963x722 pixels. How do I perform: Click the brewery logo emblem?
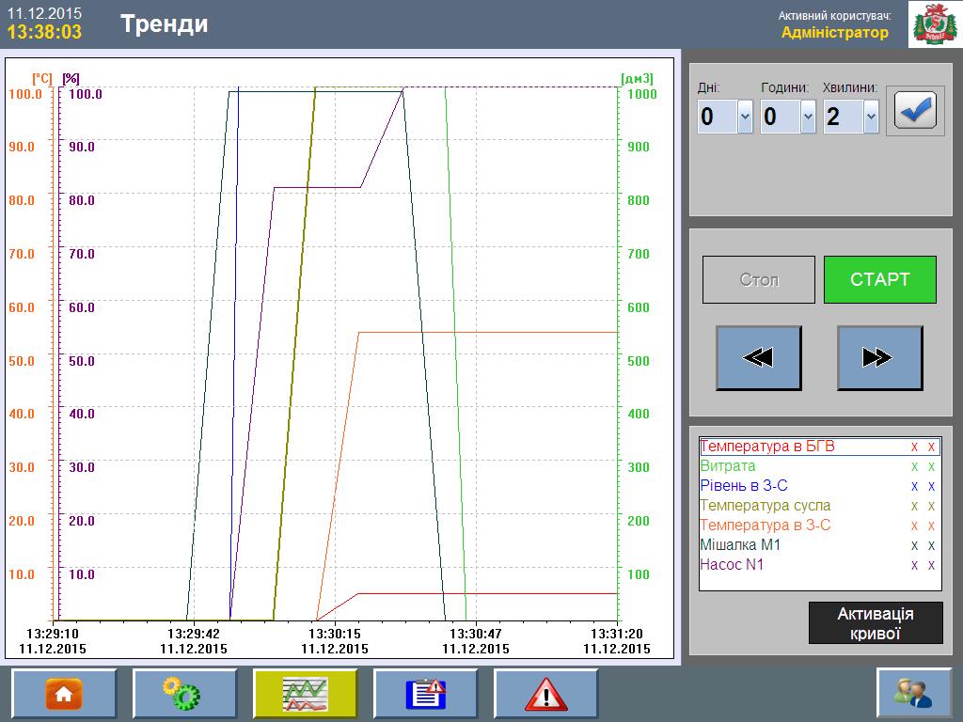point(934,24)
